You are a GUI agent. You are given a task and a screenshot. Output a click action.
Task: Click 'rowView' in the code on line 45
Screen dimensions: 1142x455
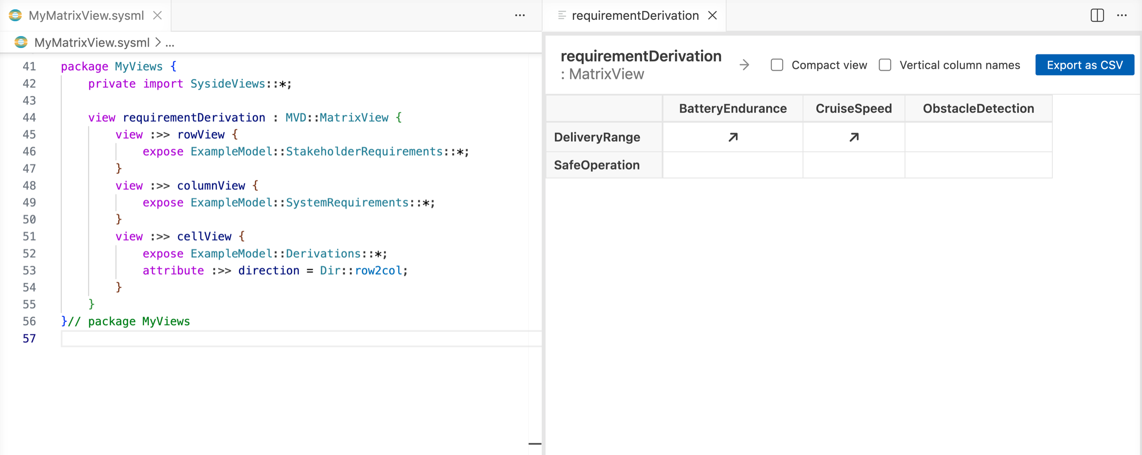pyautogui.click(x=201, y=134)
